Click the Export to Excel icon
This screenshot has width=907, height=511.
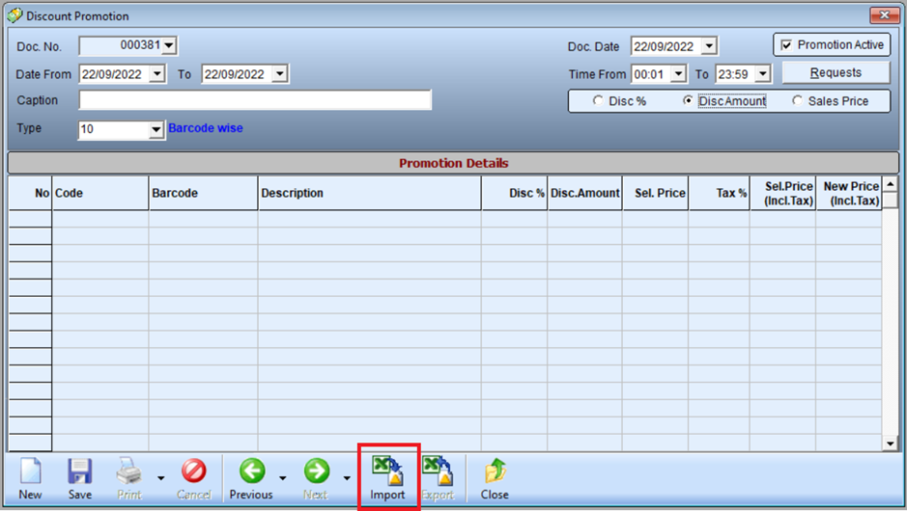point(438,471)
